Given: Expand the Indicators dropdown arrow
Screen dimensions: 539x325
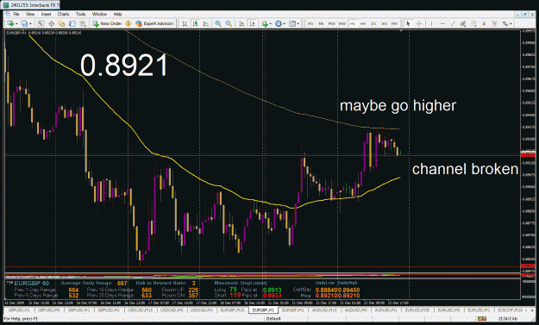Looking at the screenshot, I should tap(270, 23).
